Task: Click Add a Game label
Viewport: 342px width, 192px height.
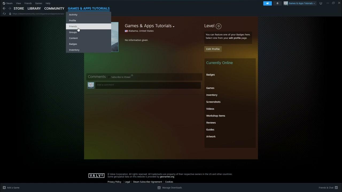Action: coord(13,188)
